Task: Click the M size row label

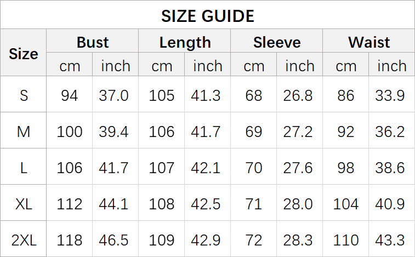Action: 24,132
